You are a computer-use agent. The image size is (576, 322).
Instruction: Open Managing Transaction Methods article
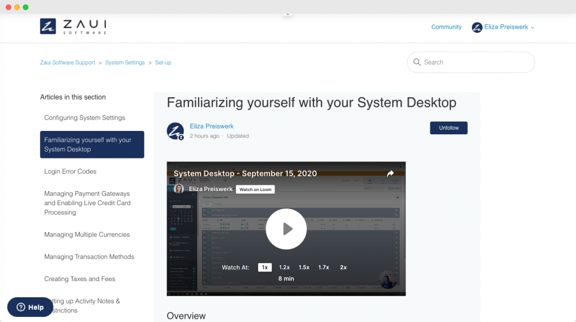(x=89, y=257)
